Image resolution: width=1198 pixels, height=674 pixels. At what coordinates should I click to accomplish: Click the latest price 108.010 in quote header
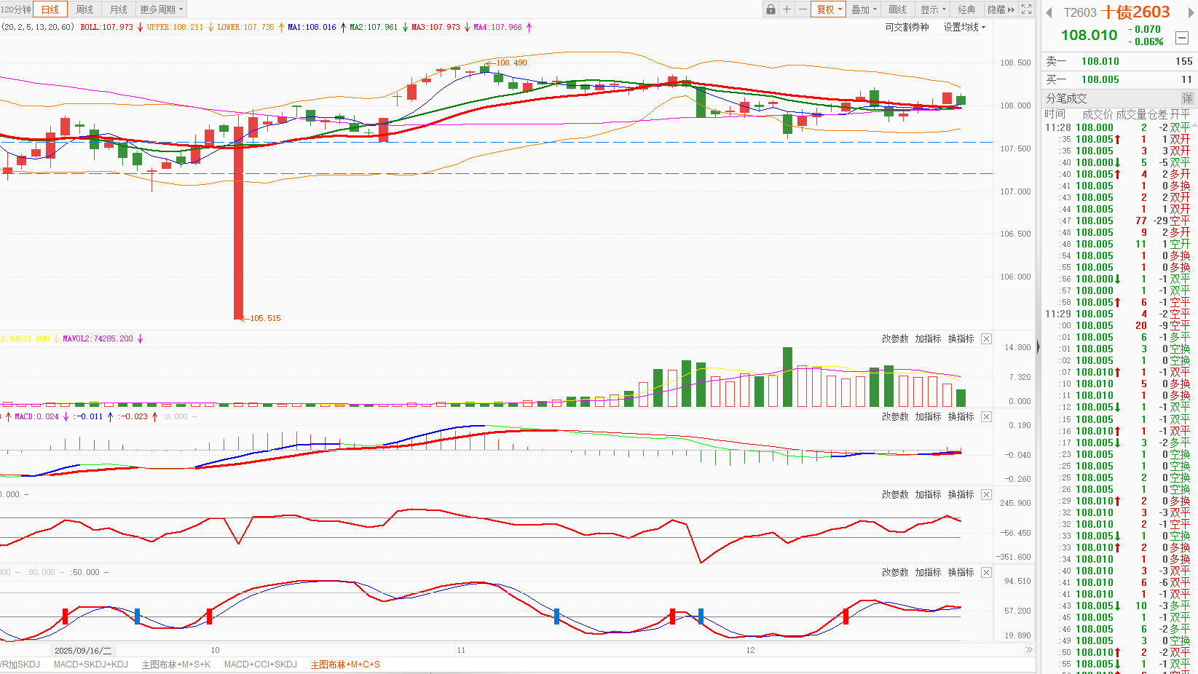[1089, 35]
